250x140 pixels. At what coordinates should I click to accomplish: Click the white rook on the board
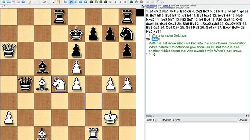click(93, 134)
